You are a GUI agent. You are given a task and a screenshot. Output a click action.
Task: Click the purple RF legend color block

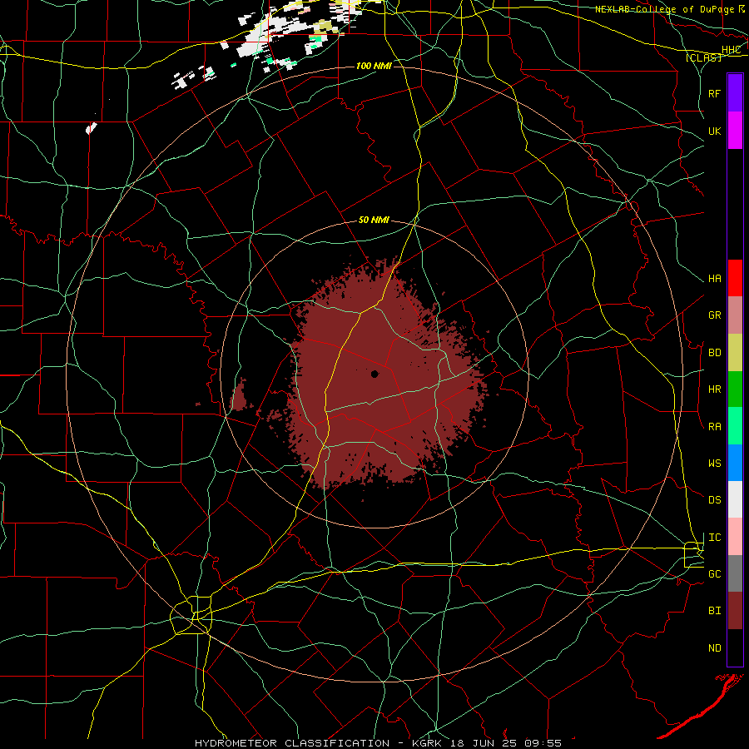pos(735,93)
